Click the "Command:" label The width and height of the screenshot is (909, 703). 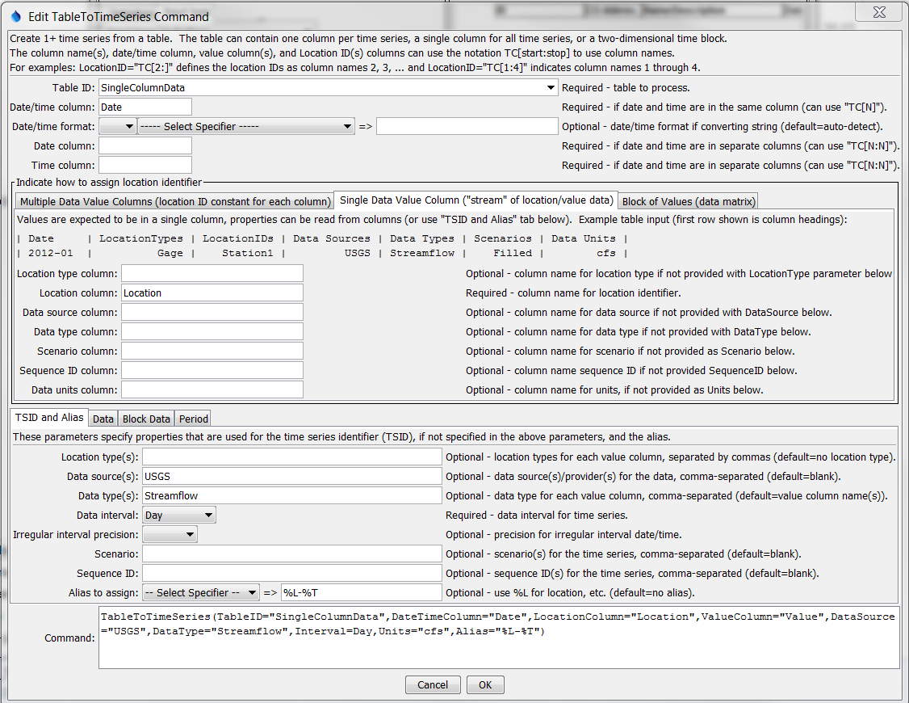pyautogui.click(x=69, y=638)
